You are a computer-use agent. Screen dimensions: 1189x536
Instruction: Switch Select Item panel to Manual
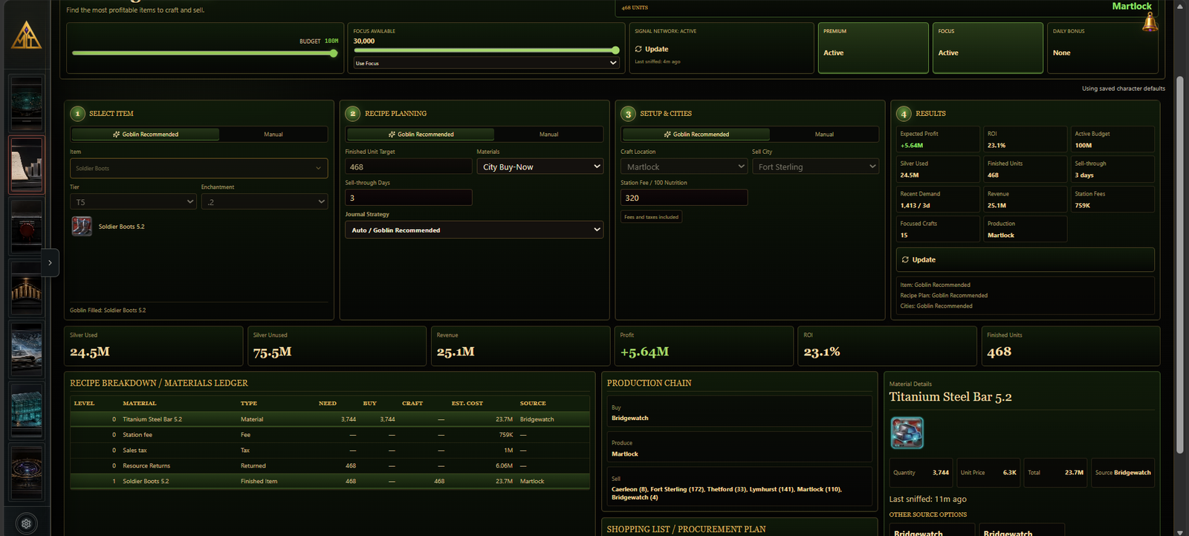click(273, 135)
